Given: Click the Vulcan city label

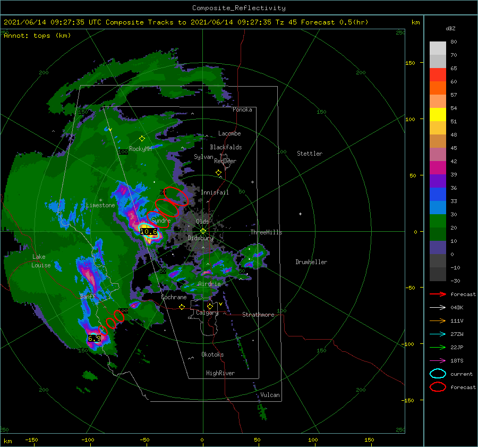Looking at the screenshot, I should click(x=270, y=395).
